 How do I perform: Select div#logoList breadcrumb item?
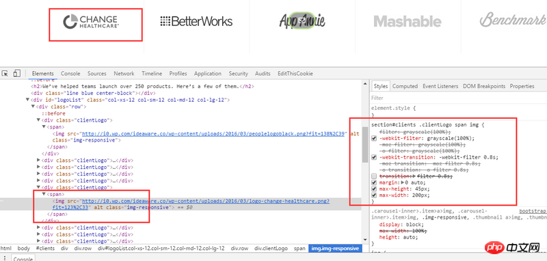(161, 249)
